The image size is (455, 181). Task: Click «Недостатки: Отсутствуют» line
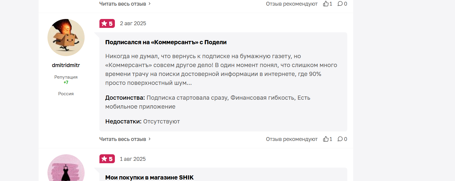(x=142, y=121)
